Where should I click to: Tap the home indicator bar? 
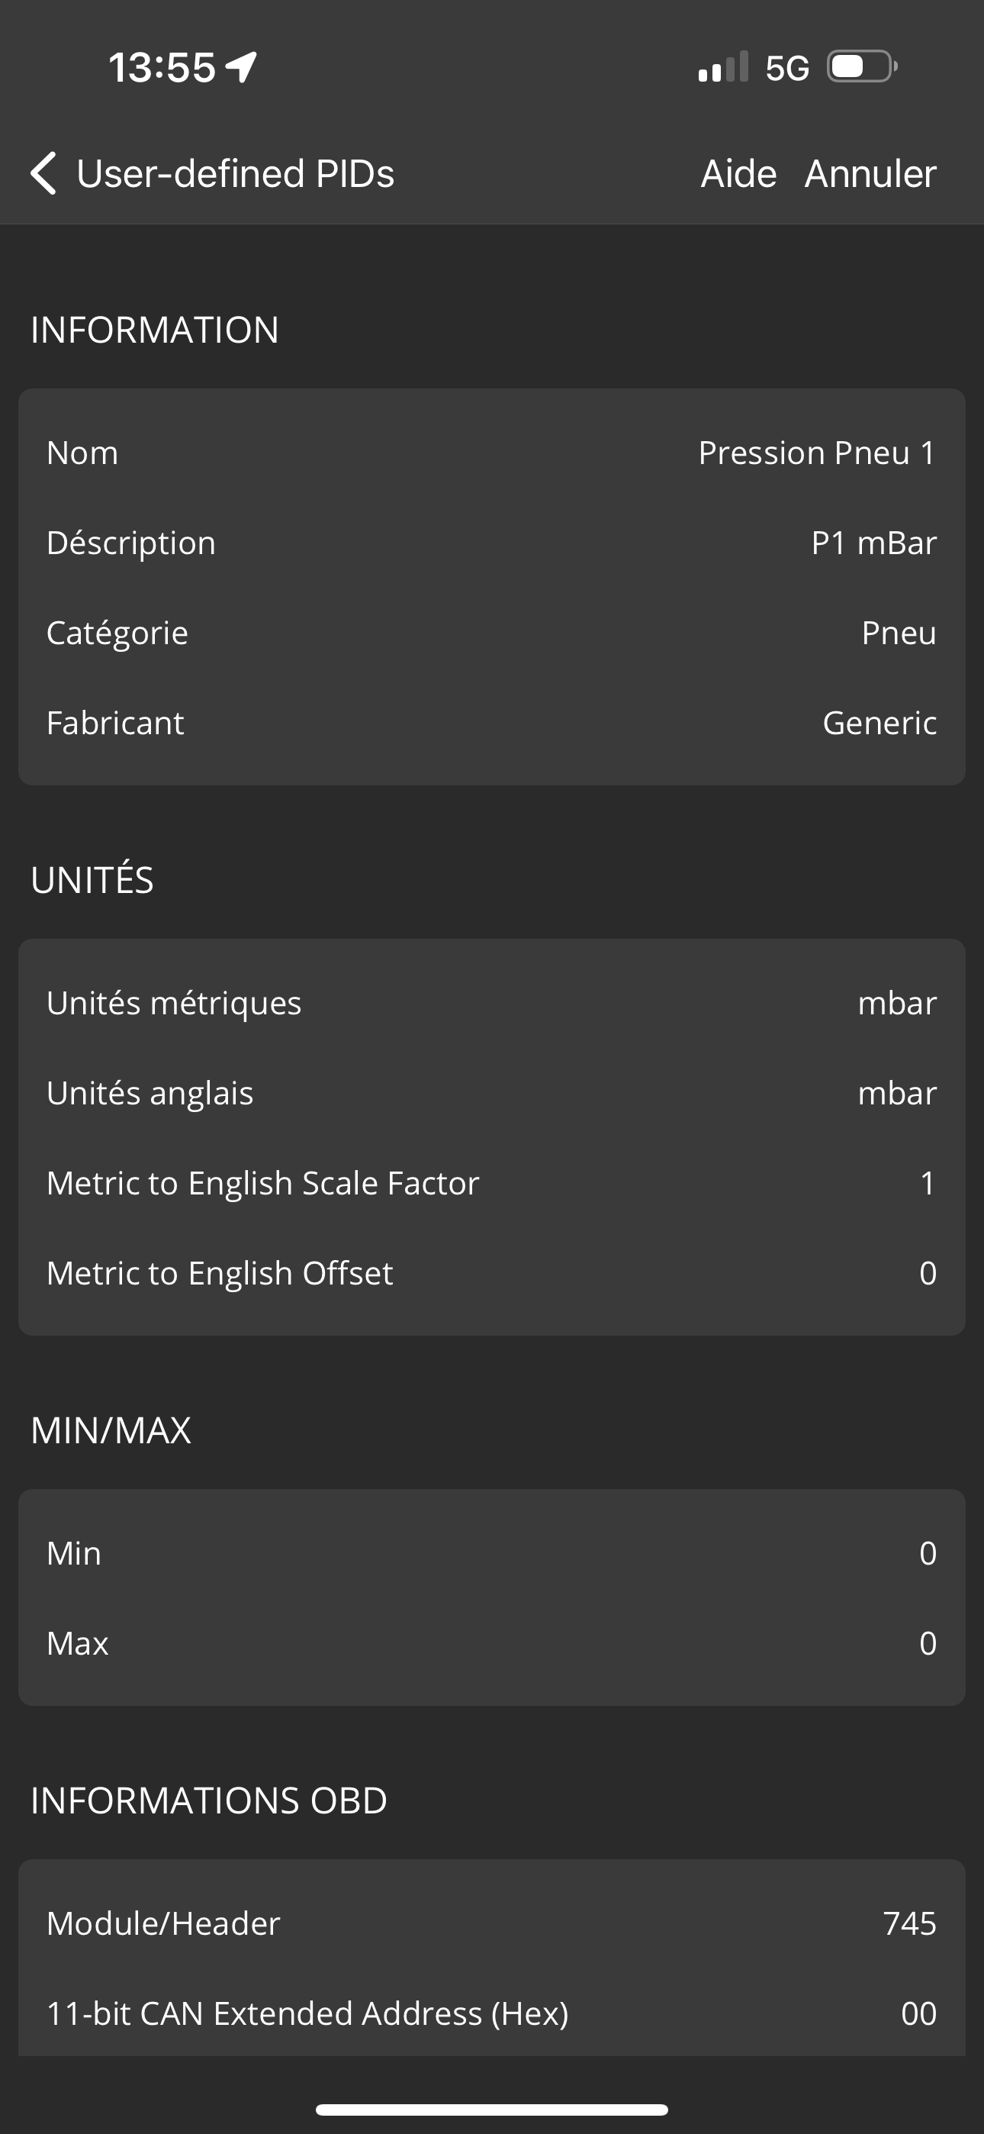coord(492,2109)
